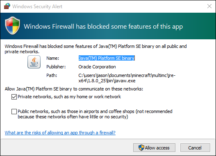Click the Allow access button
Viewport: 216px width, 156px height.
pos(154,148)
